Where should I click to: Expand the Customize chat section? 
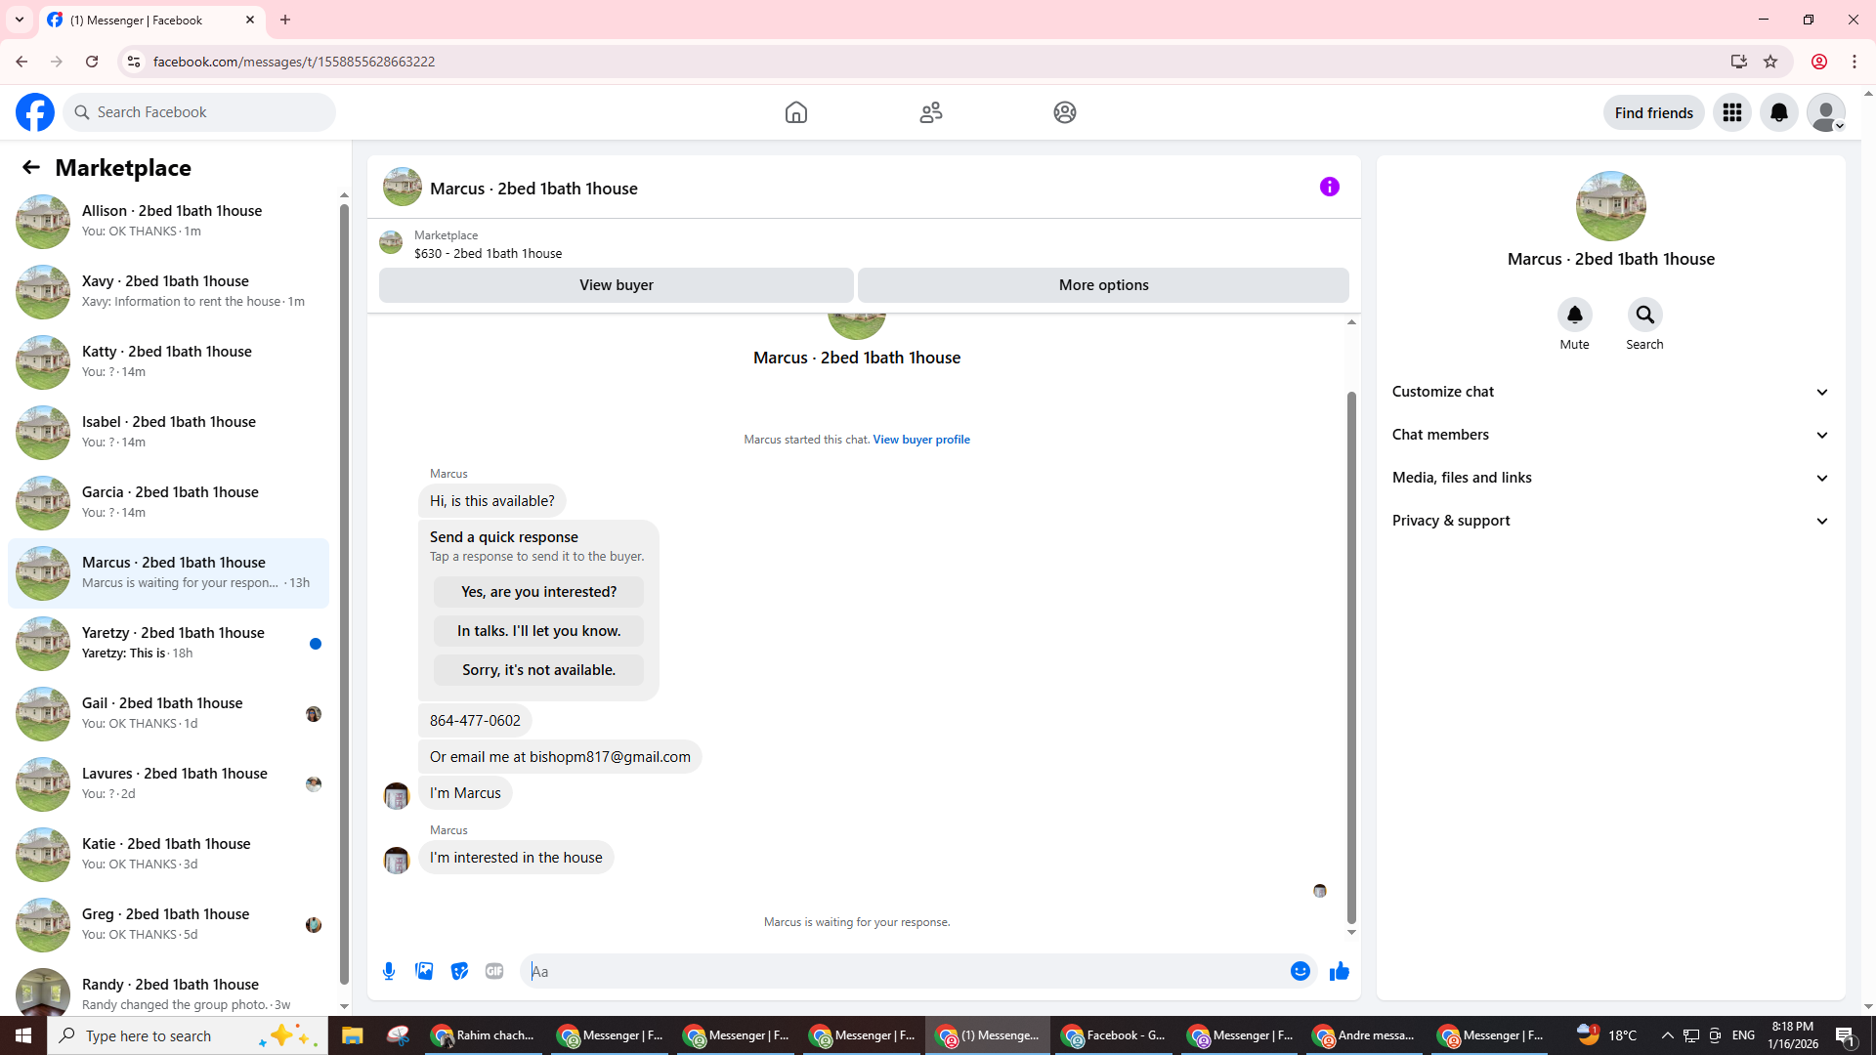point(1610,392)
